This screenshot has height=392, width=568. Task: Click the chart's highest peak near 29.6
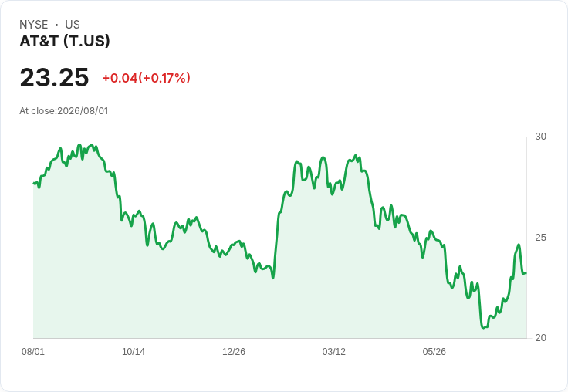click(92, 145)
